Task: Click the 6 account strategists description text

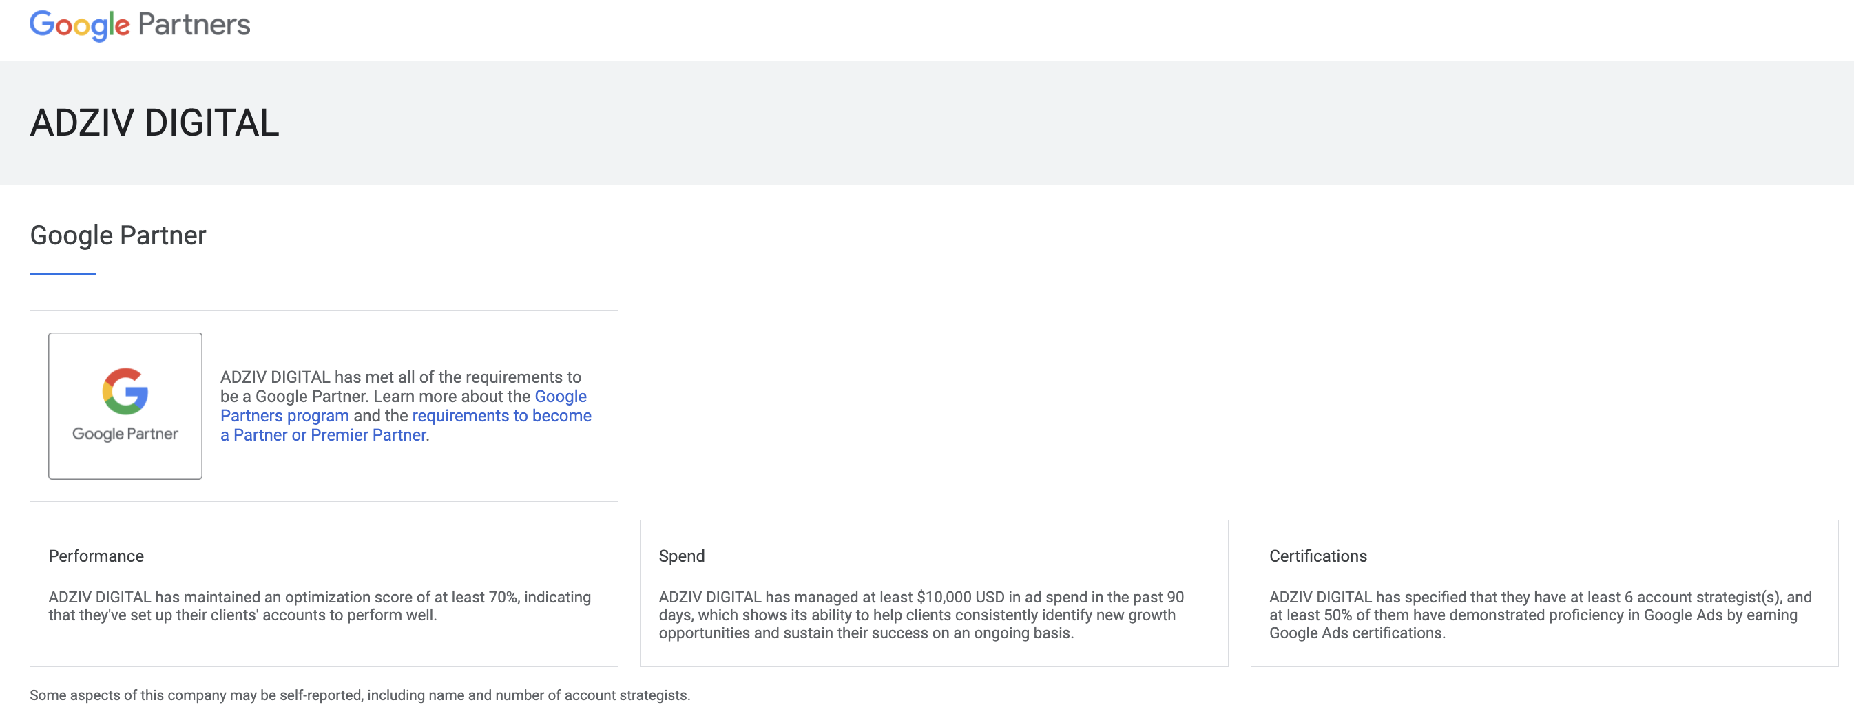Action: (x=1539, y=615)
